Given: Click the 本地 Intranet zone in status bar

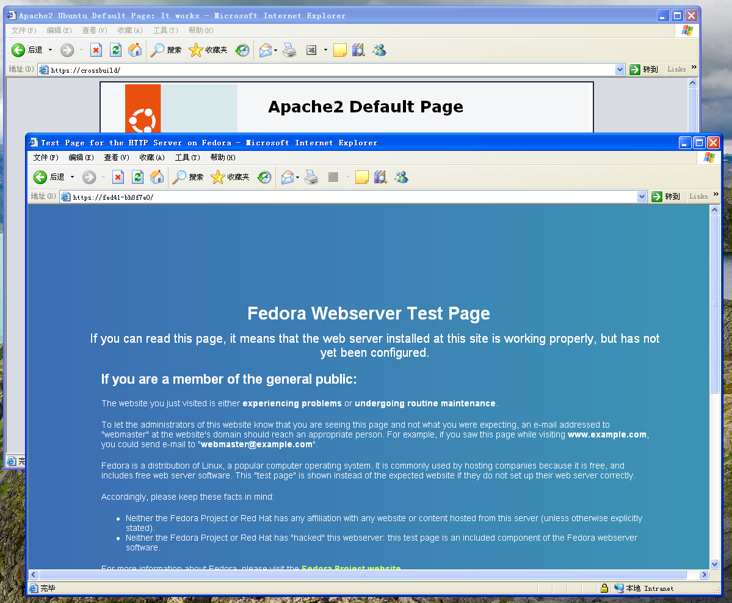Looking at the screenshot, I should click(644, 588).
